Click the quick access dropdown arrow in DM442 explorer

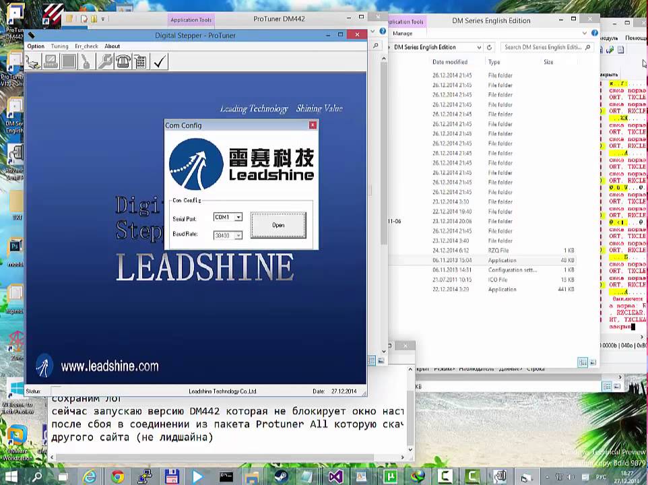(x=103, y=19)
